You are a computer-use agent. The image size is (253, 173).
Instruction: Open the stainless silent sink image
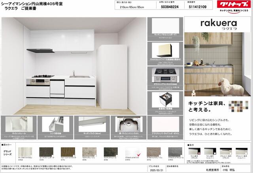[x=129, y=124]
